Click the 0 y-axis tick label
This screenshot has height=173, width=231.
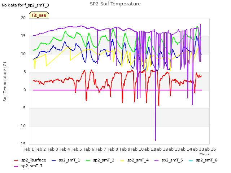point(25,90)
